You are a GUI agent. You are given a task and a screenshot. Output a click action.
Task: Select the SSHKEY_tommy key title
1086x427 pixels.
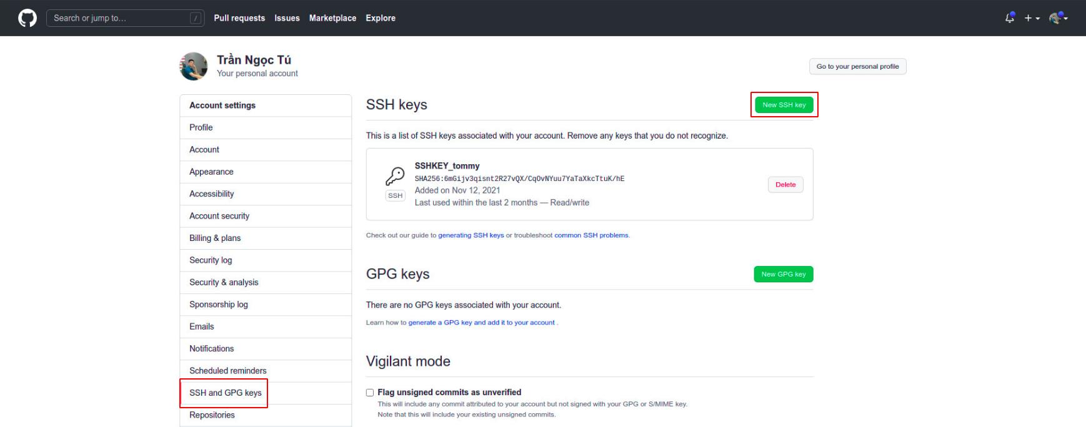tap(447, 166)
